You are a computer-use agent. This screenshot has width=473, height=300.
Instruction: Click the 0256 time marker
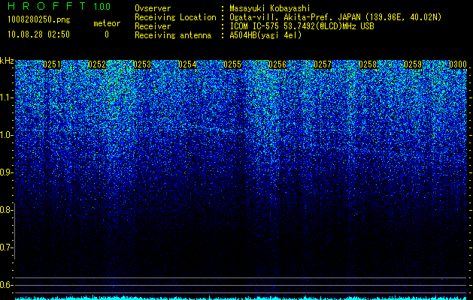pyautogui.click(x=277, y=64)
